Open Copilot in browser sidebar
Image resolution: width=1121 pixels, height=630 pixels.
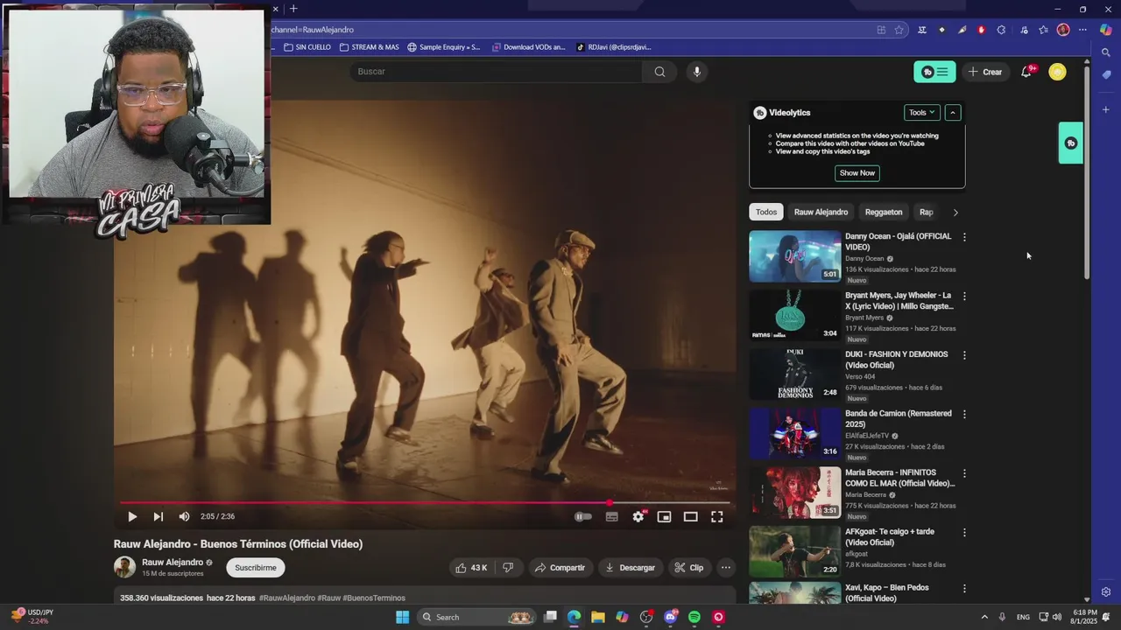tap(1106, 30)
